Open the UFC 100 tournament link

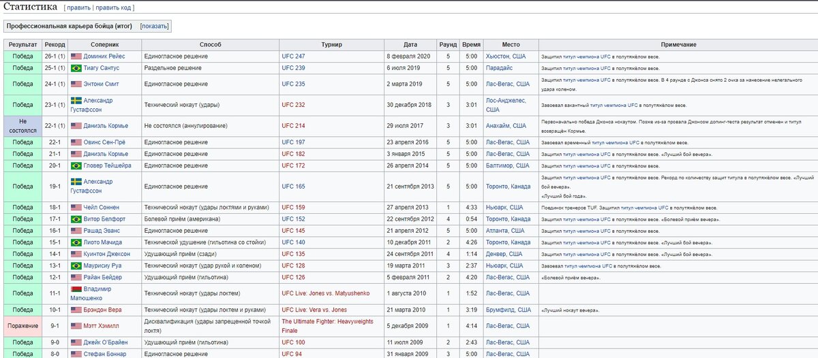(294, 342)
